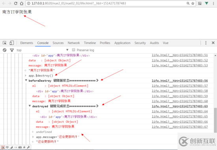Open the Timeline tab
Screen dimensions: 217x150
pyautogui.click(x=90, y=43)
